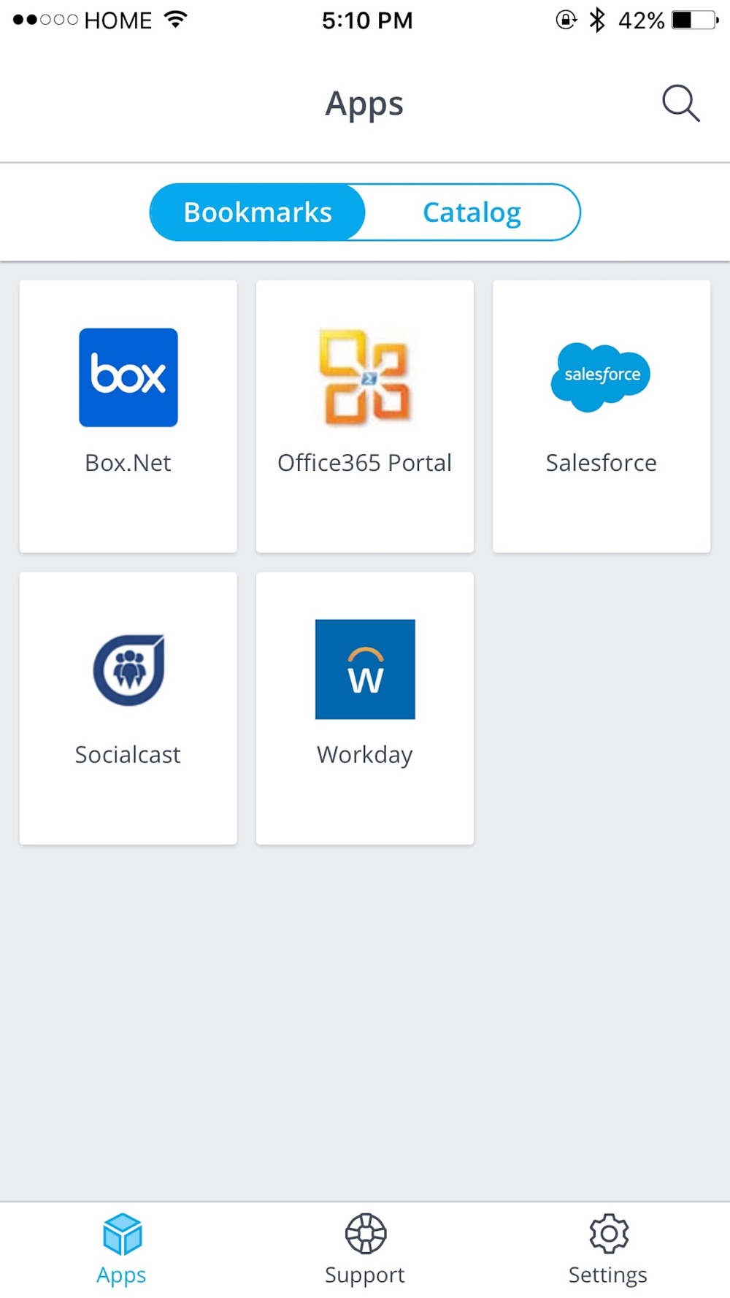Tap the battery indicator icon
The width and height of the screenshot is (730, 1298).
pos(695,20)
